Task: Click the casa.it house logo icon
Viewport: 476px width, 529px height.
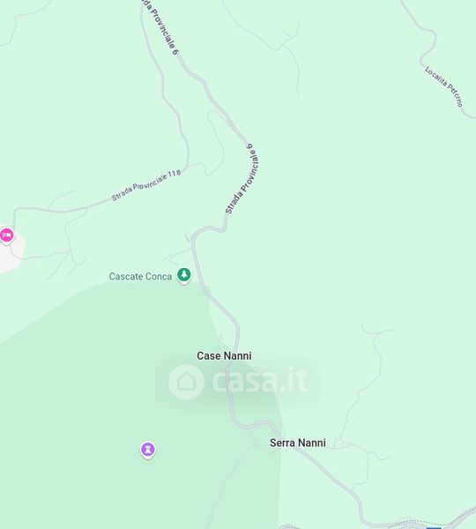Action: click(186, 382)
